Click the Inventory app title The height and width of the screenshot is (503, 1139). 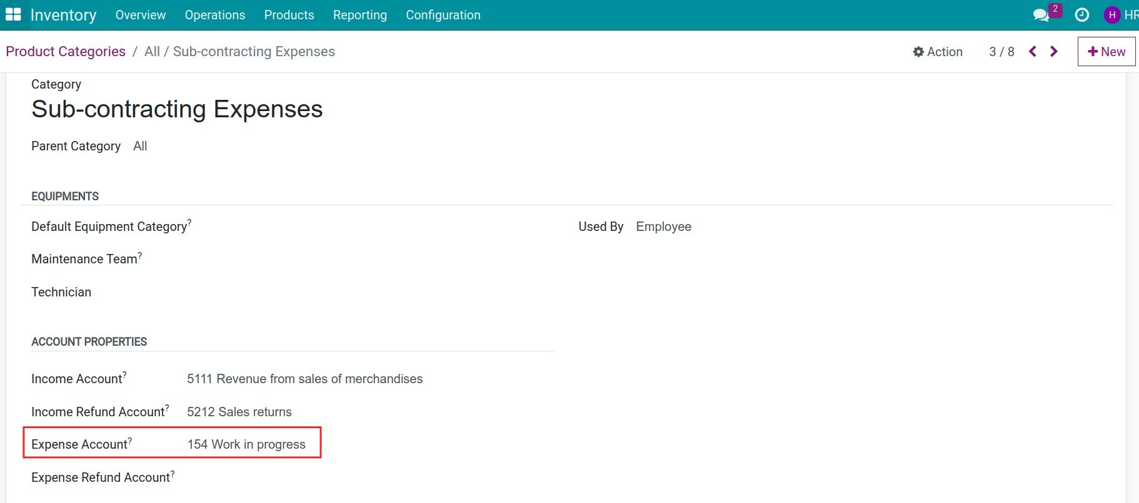(64, 15)
